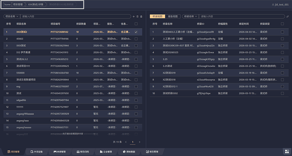This screenshot has width=292, height=156.
Task: Switch to the 桥梁视图 view tab
Action: click(157, 16)
